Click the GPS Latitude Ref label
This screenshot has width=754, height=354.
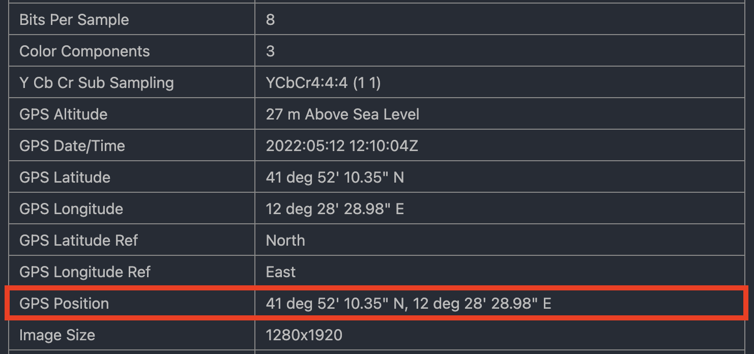(78, 241)
